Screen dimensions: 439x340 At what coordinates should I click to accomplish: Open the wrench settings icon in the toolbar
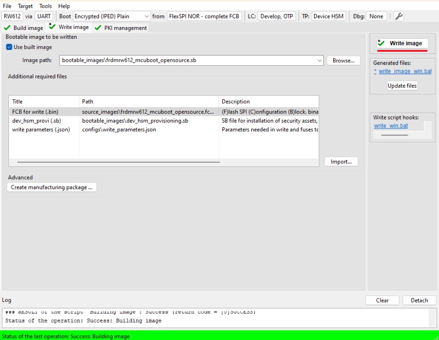(399, 16)
